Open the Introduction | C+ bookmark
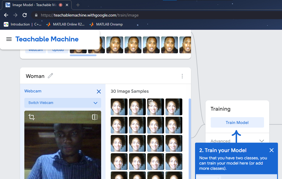This screenshot has height=179, width=282. [23, 24]
